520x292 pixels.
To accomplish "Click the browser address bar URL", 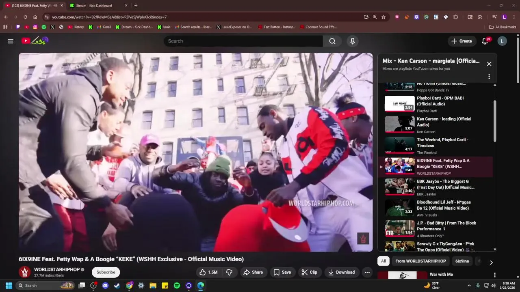I will [109, 17].
